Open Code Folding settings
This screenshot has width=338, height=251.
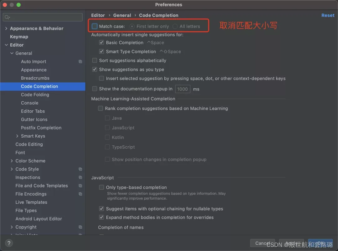point(35,95)
